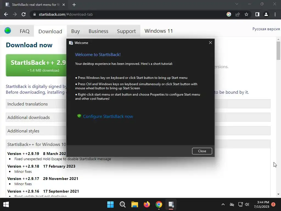Image resolution: width=281 pixels, height=211 pixels.
Task: Click the Welcome dialog title icon
Action: pyautogui.click(x=71, y=43)
